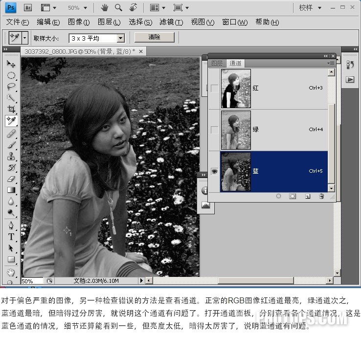Expand the toolbox with double arrows
361x340 pixels.
pos(5,49)
